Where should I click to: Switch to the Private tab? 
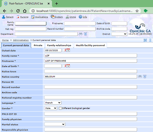[38, 45]
